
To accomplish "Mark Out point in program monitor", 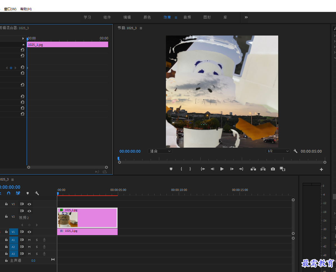I will click(190, 169).
